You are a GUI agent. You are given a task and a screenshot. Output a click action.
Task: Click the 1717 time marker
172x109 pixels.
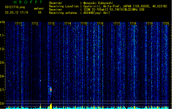coord(116,23)
